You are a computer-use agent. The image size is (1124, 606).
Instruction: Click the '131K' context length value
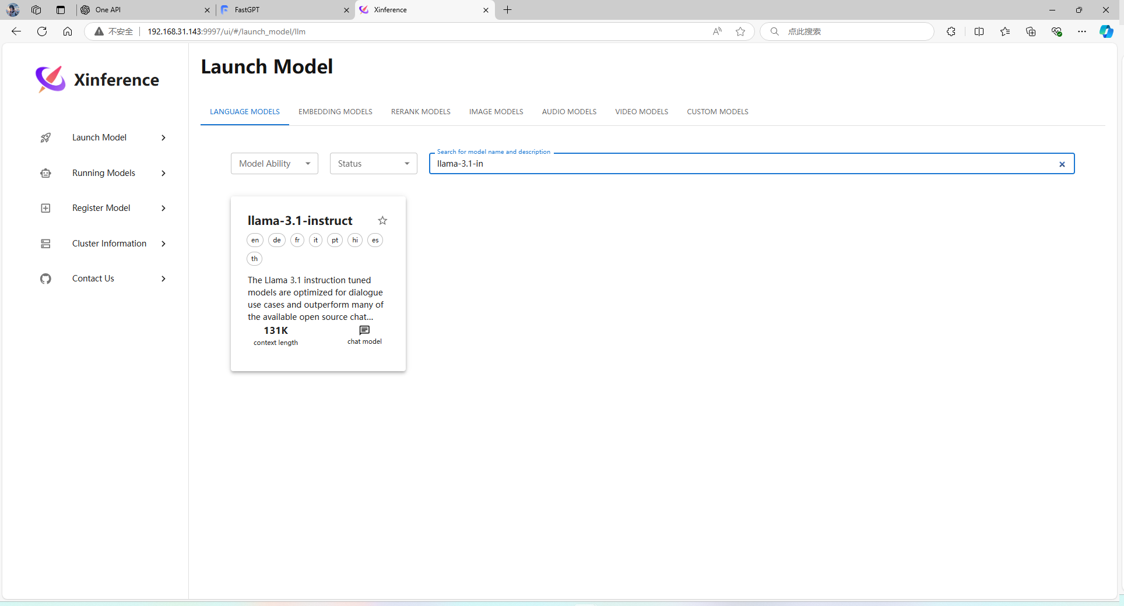[x=276, y=330]
